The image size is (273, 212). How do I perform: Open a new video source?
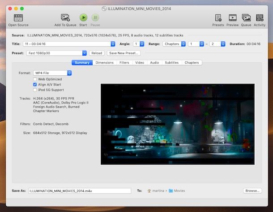[x=18, y=20]
